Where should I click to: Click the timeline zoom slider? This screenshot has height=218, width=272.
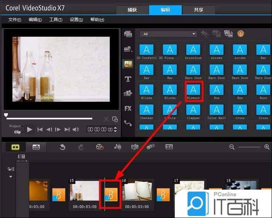[249, 147]
